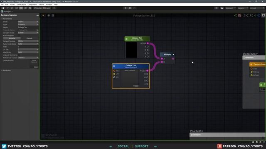
Task: Toggle the Auto-Register checkbox
Action: click(19, 36)
